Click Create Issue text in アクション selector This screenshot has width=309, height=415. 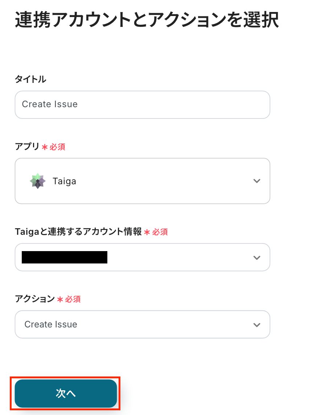point(51,325)
